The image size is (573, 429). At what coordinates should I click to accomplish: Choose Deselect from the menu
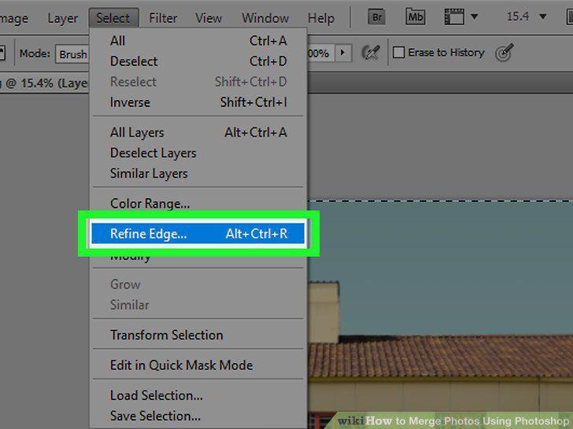tap(198, 61)
